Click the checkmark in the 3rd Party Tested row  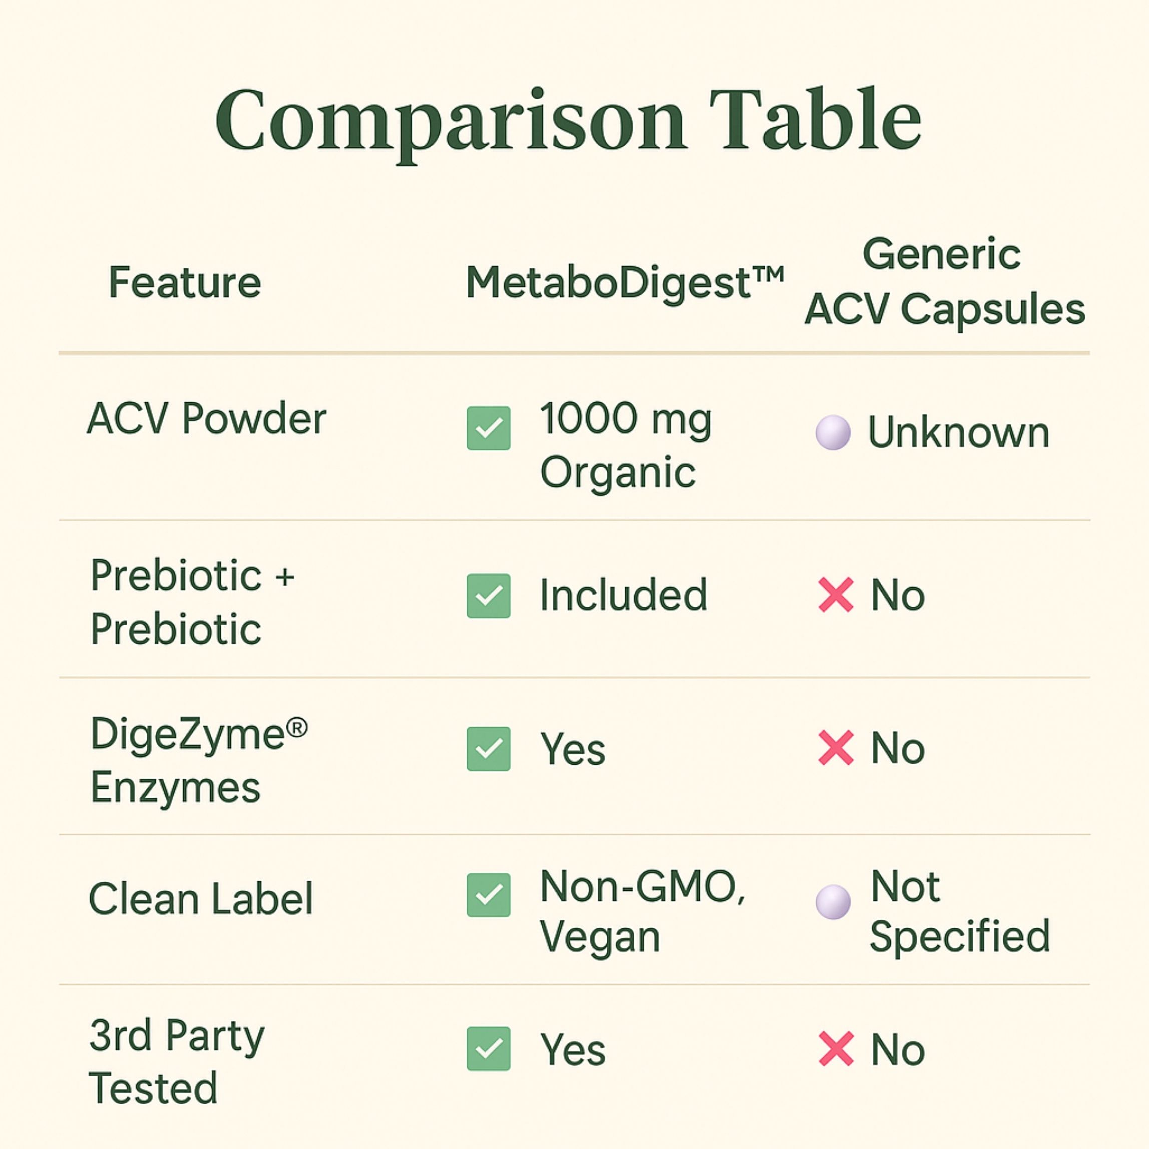point(488,1048)
